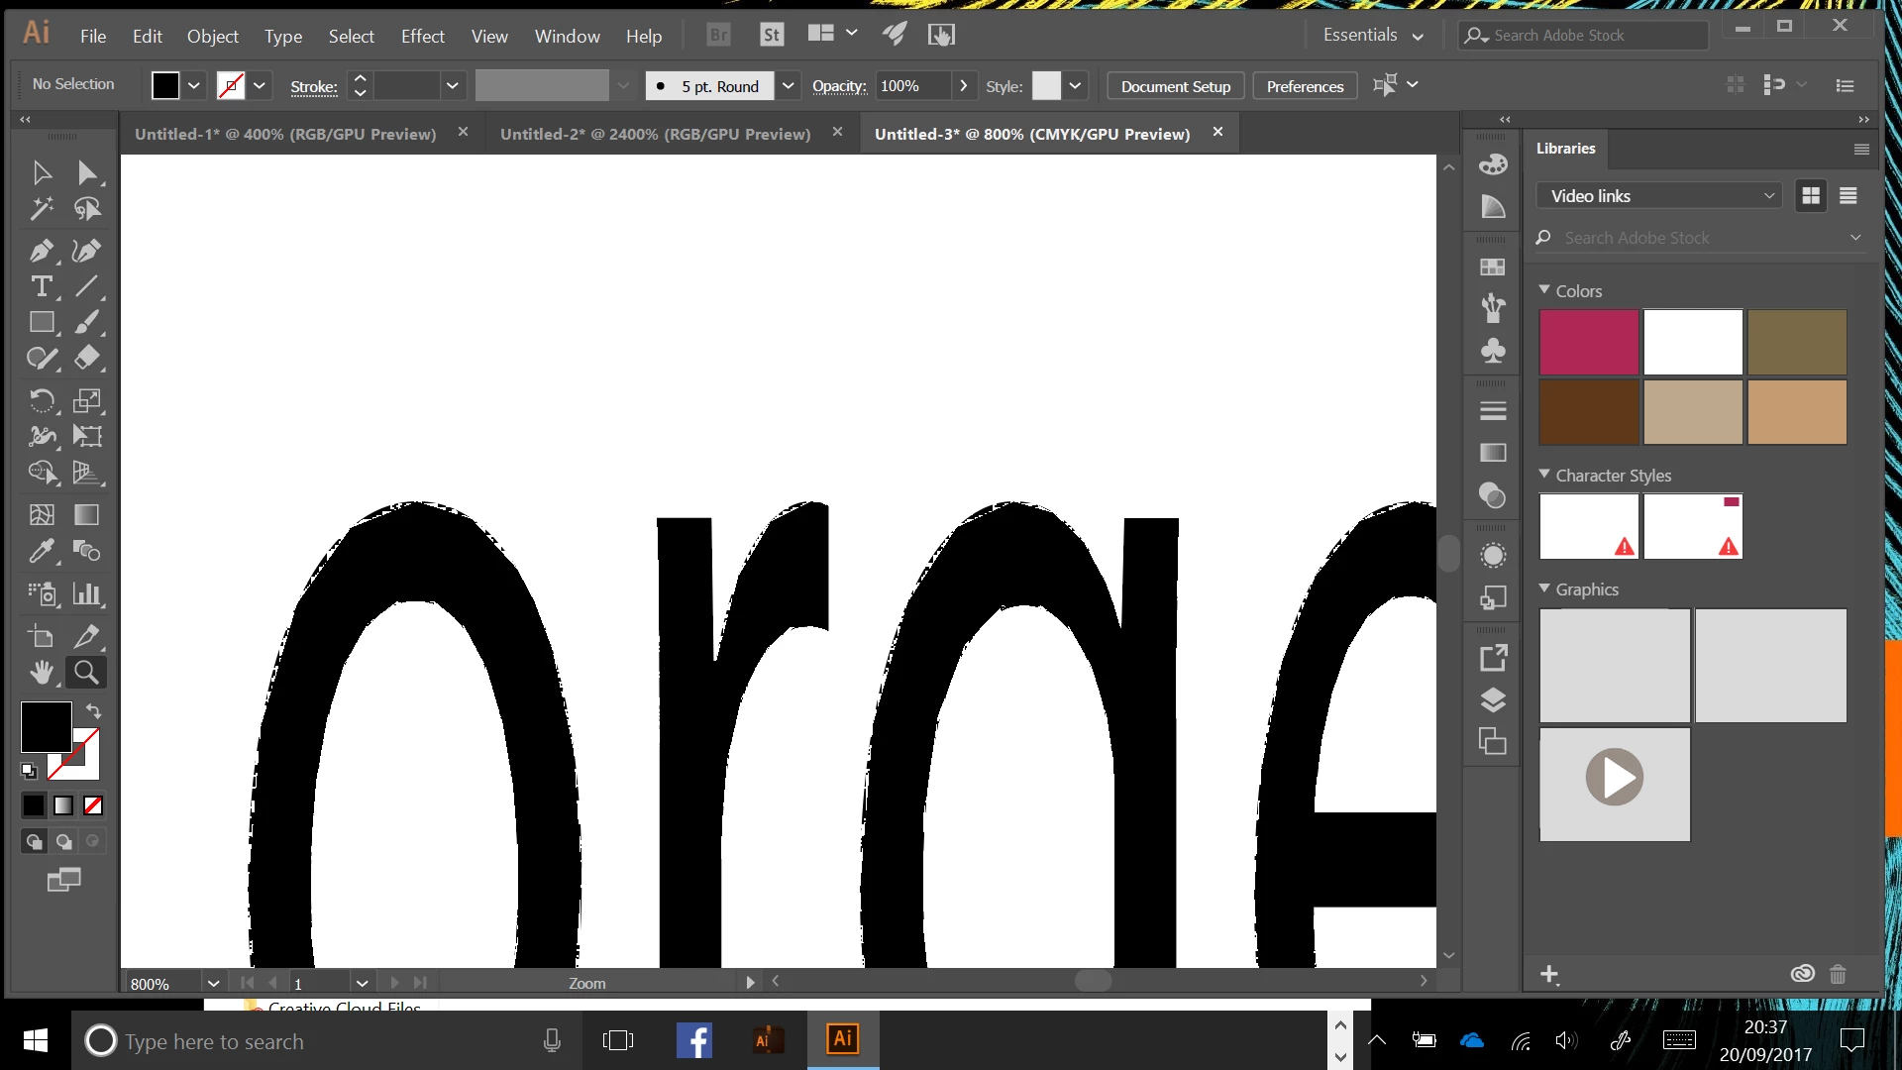Switch to Untitled-1 document tab
The width and height of the screenshot is (1902, 1070).
point(285,134)
